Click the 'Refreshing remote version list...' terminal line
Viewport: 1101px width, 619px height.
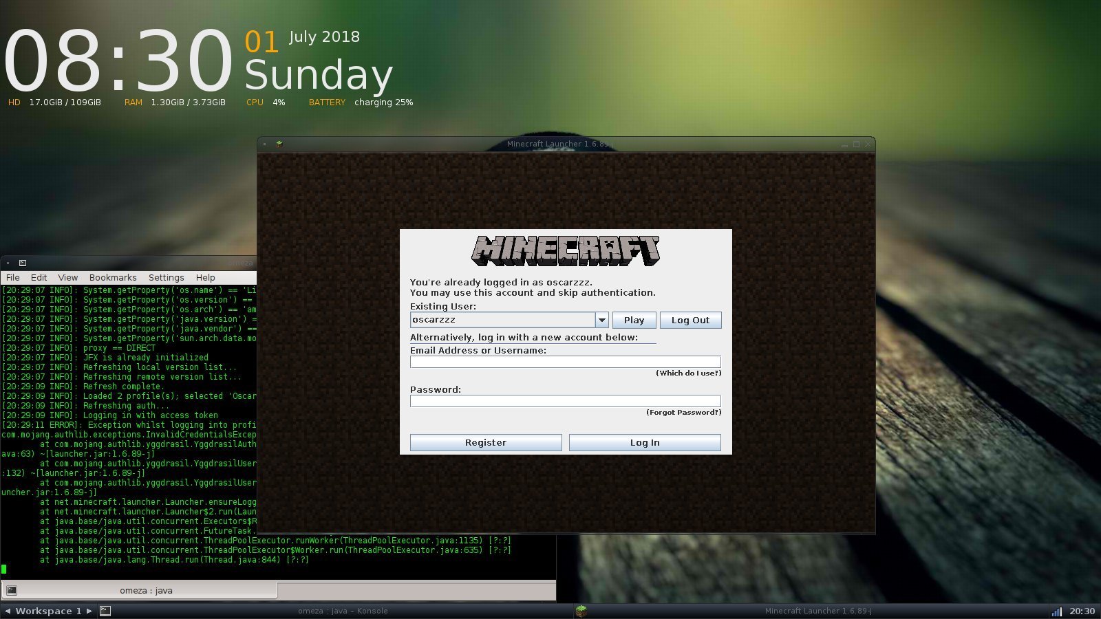tap(122, 377)
